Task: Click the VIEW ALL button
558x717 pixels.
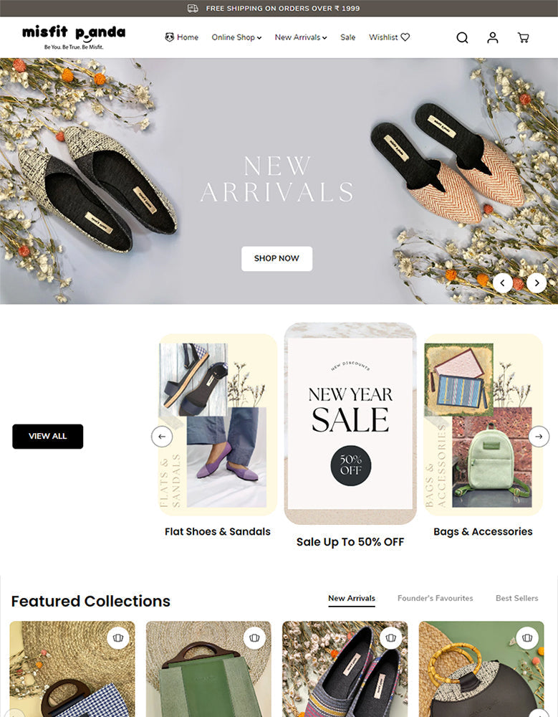Action: [47, 436]
